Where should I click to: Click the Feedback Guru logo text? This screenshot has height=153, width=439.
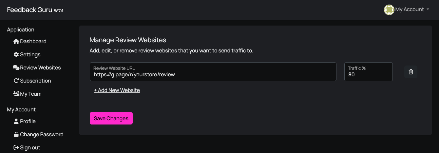pyautogui.click(x=29, y=10)
